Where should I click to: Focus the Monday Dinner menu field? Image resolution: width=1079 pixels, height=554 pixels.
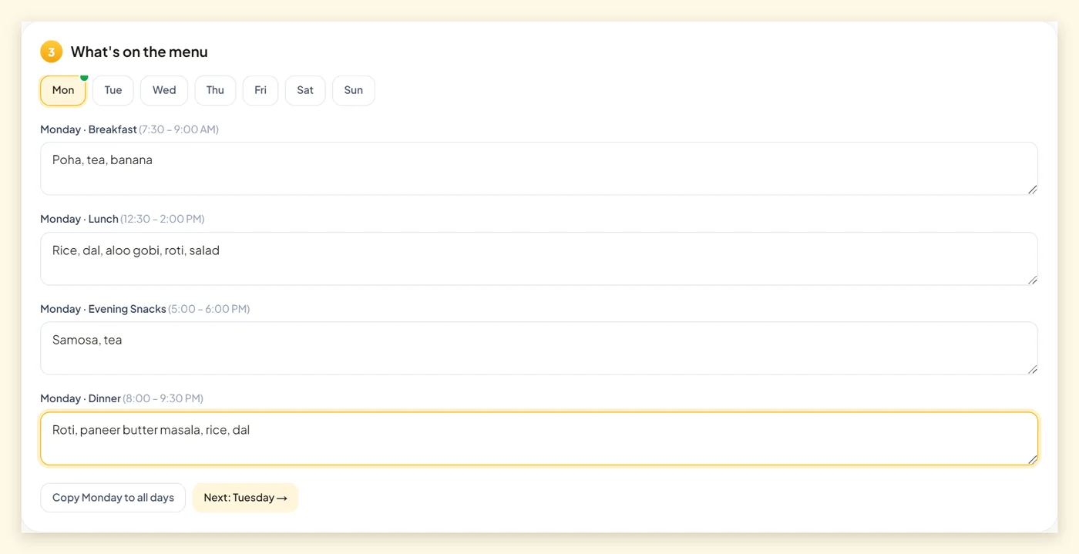coord(539,438)
